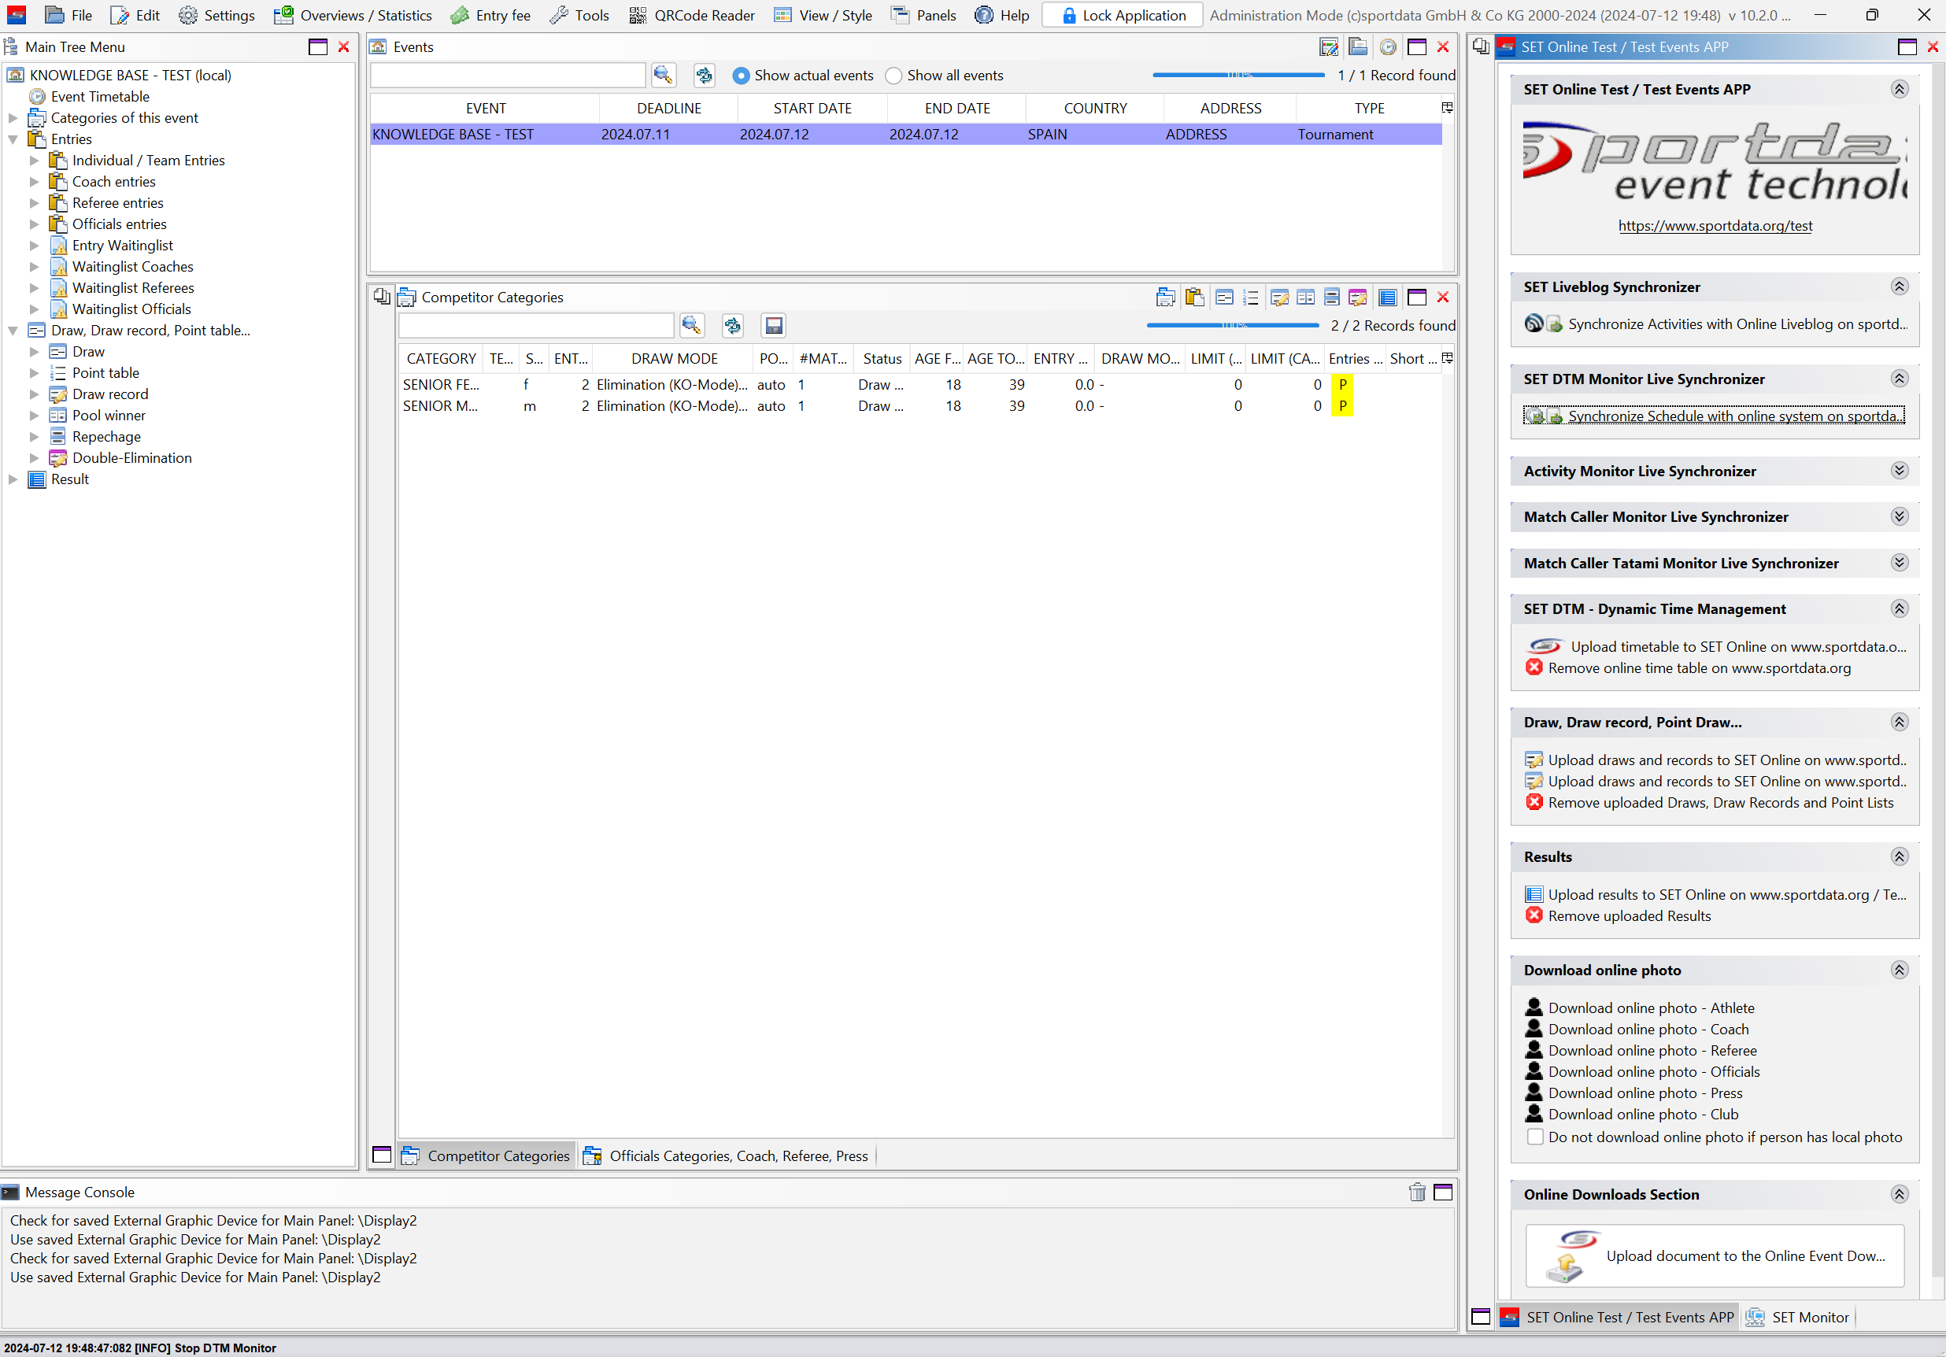Check 'Do not download online photo' checkbox
The image size is (1946, 1357).
coord(1535,1137)
